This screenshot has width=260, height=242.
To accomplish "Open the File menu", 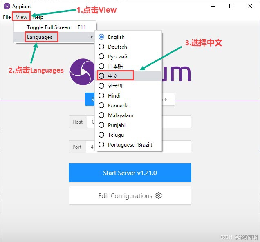I will (x=7, y=17).
